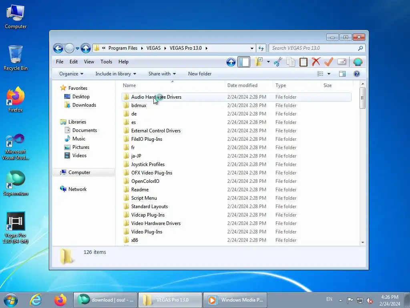Click the clipboard Paste icon

(x=303, y=62)
